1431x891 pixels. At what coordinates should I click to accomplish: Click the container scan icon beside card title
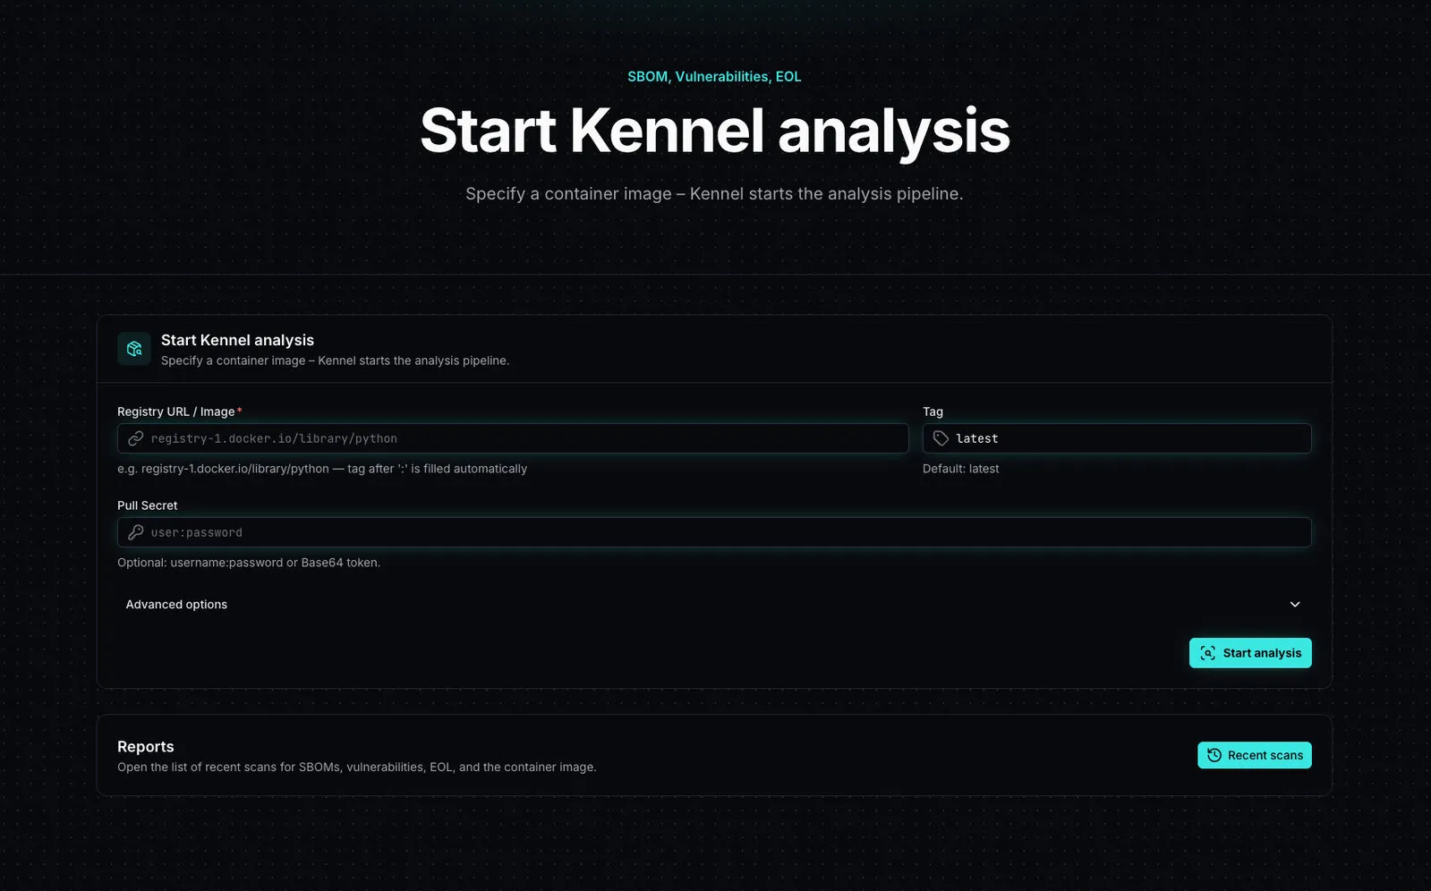pos(134,349)
